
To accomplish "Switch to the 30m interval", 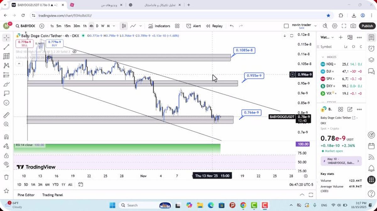I will pyautogui.click(x=77, y=26).
